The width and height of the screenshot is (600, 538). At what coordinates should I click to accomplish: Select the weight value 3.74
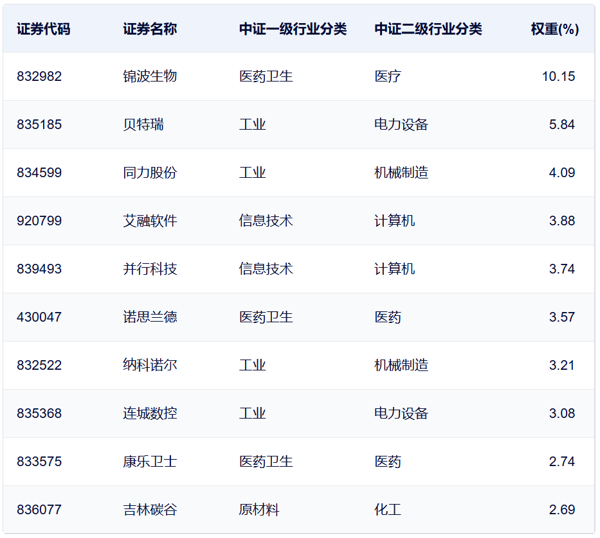coord(561,269)
